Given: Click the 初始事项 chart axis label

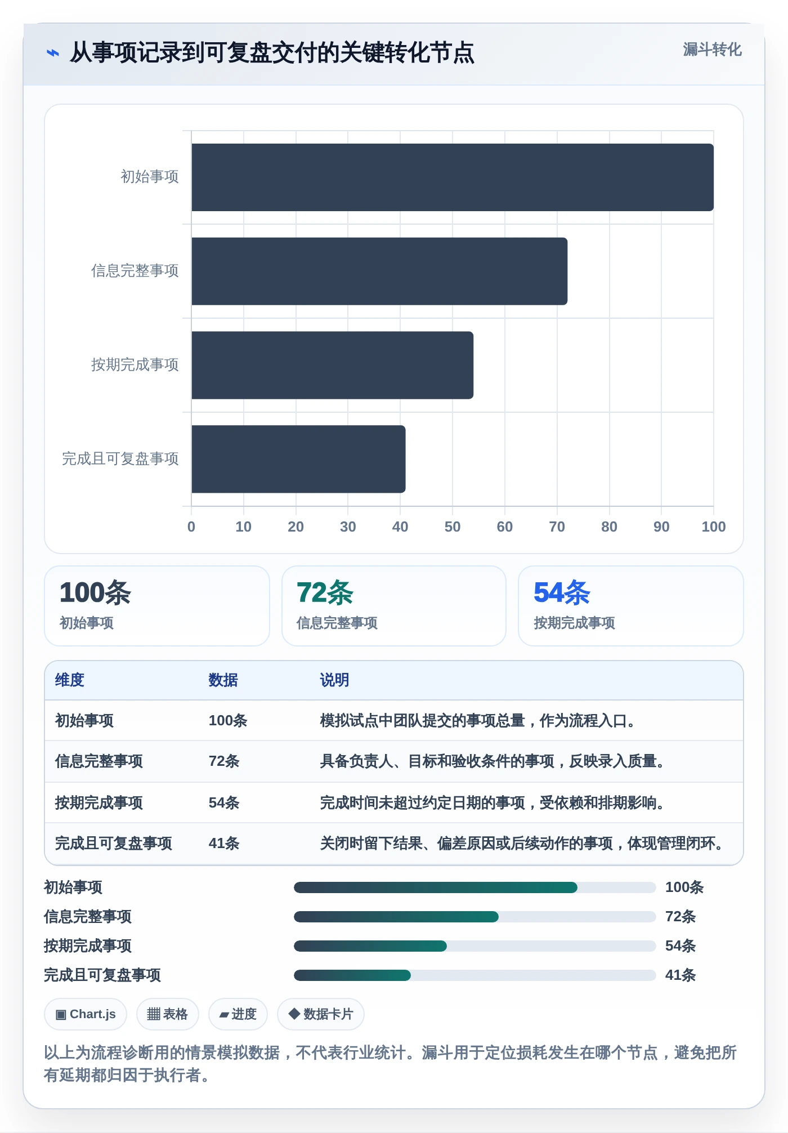Looking at the screenshot, I should click(x=150, y=177).
